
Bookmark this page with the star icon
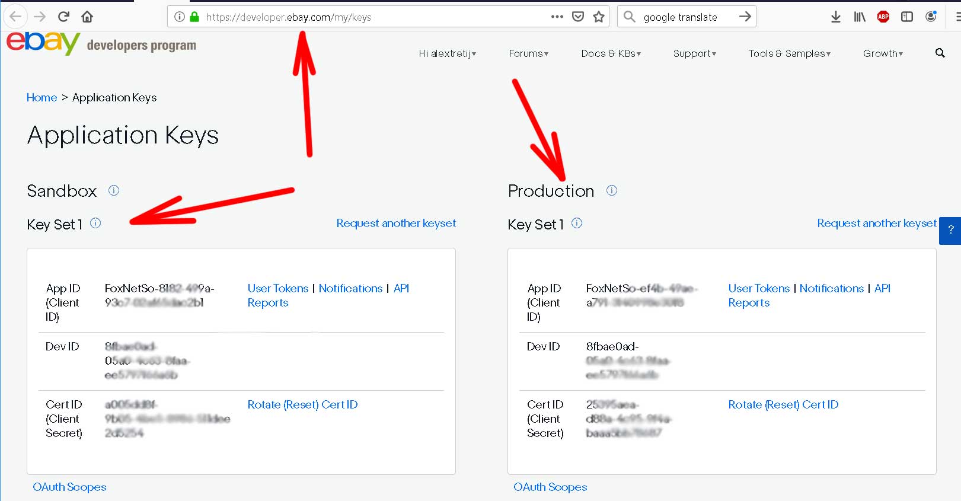click(599, 17)
